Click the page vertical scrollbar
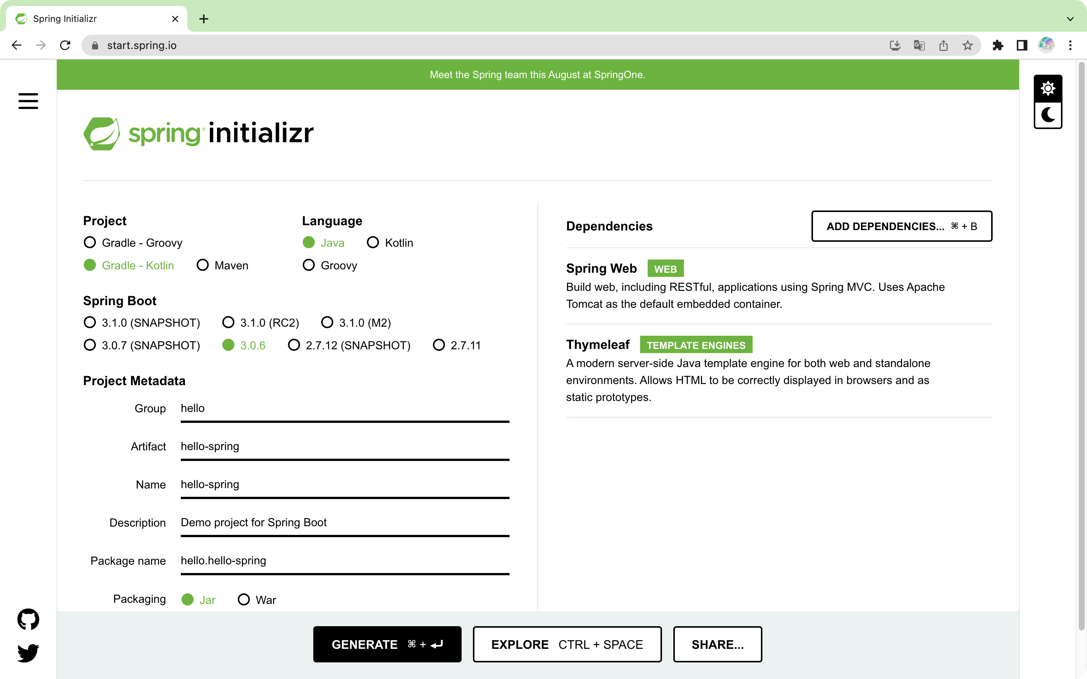The image size is (1087, 679). (x=1082, y=346)
